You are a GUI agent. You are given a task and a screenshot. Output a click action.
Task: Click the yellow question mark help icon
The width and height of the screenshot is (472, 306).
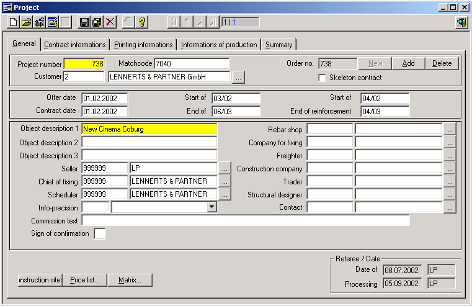click(142, 22)
